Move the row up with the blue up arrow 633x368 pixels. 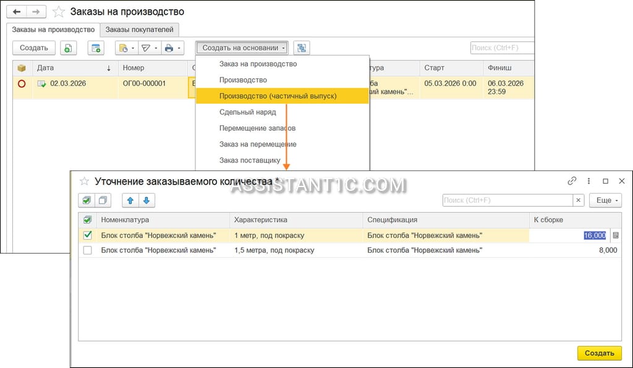click(x=130, y=200)
